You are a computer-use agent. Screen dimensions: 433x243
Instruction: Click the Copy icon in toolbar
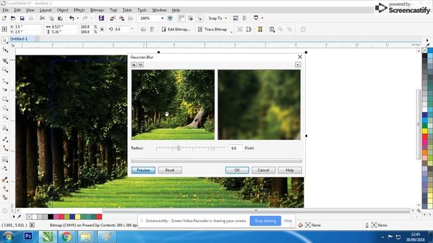click(51, 18)
